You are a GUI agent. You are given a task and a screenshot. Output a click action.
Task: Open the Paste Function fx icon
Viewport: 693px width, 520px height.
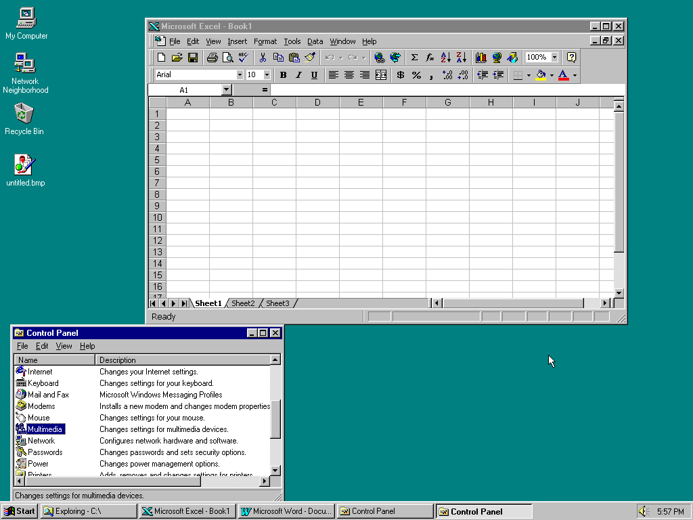[x=430, y=58]
